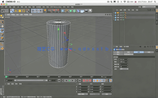Toggle rotation keyframe recording
158x98 pixels.
[x=100, y=81]
